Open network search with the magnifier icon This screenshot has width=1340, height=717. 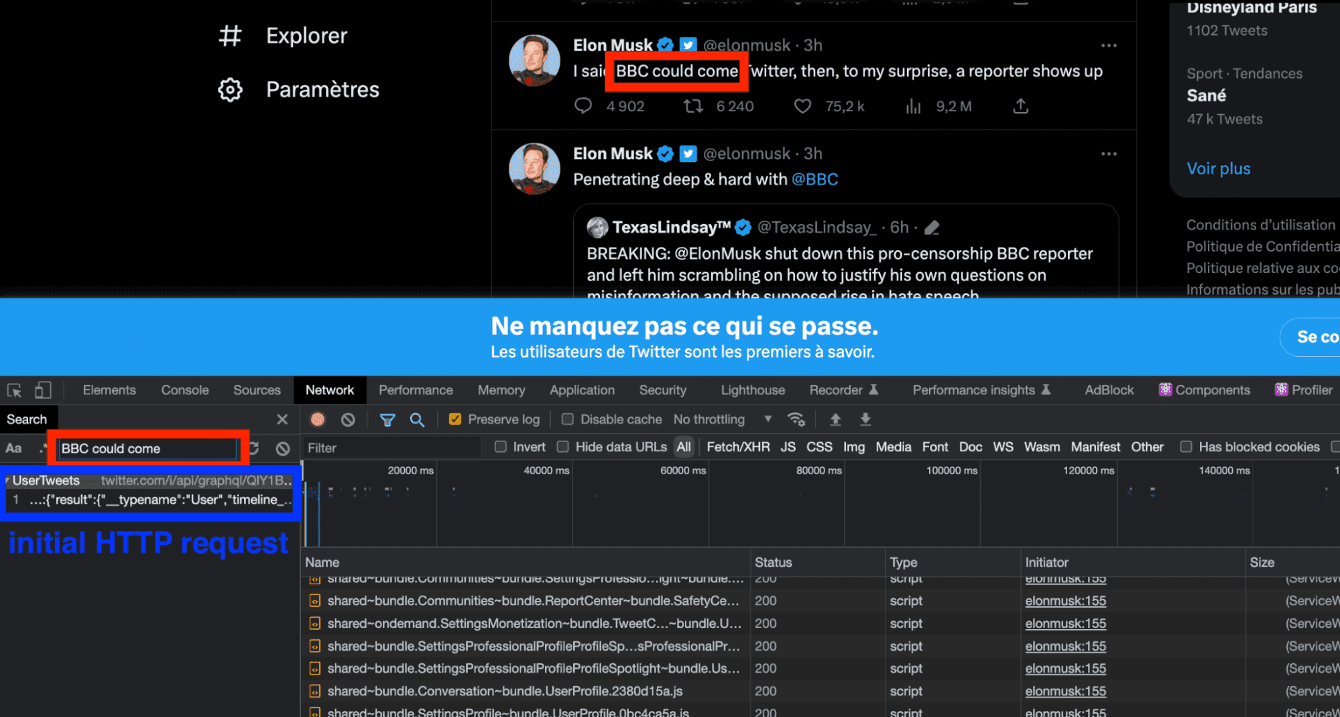(x=417, y=419)
